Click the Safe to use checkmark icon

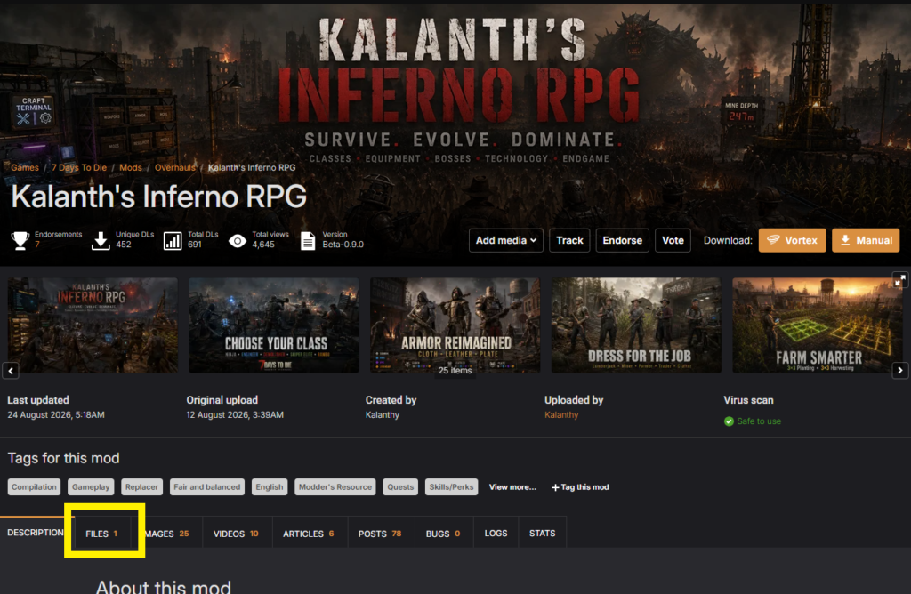(x=729, y=421)
